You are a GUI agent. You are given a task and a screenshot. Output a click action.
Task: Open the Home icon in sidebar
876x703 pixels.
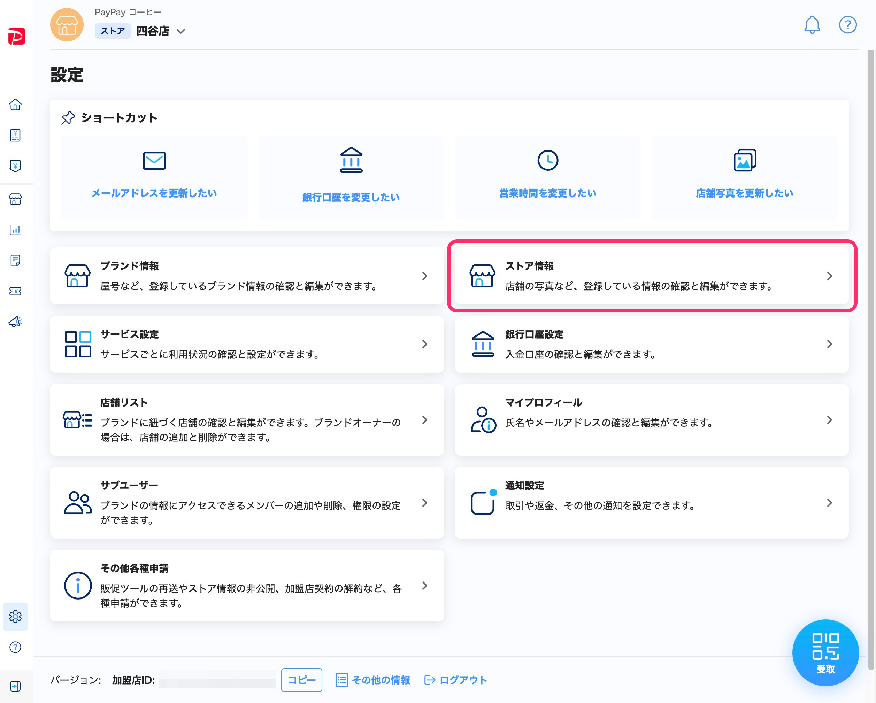coord(15,105)
